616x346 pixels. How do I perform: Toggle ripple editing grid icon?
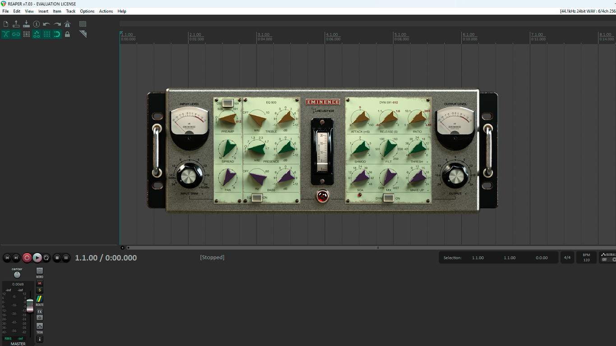(x=26, y=34)
